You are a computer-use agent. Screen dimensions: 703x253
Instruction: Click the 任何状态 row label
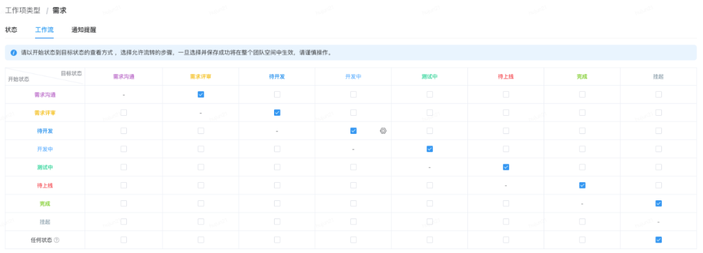(41, 240)
